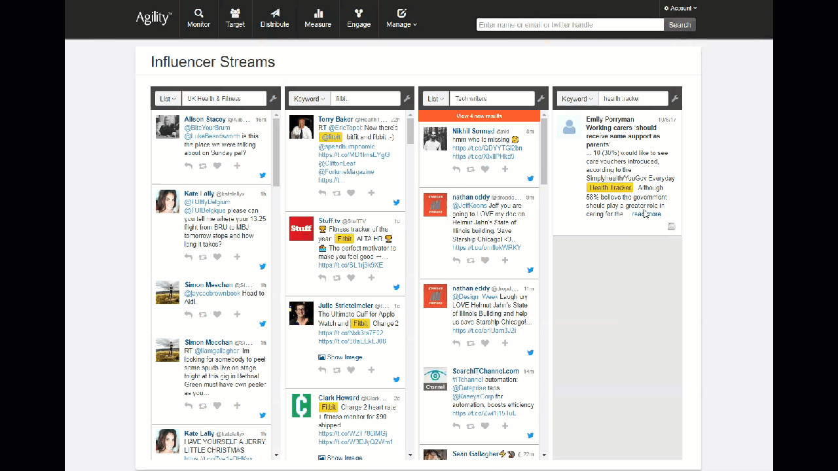Show Image in Julie Strietelmeier's tweet
Image resolution: width=838 pixels, height=471 pixels.
click(x=340, y=357)
